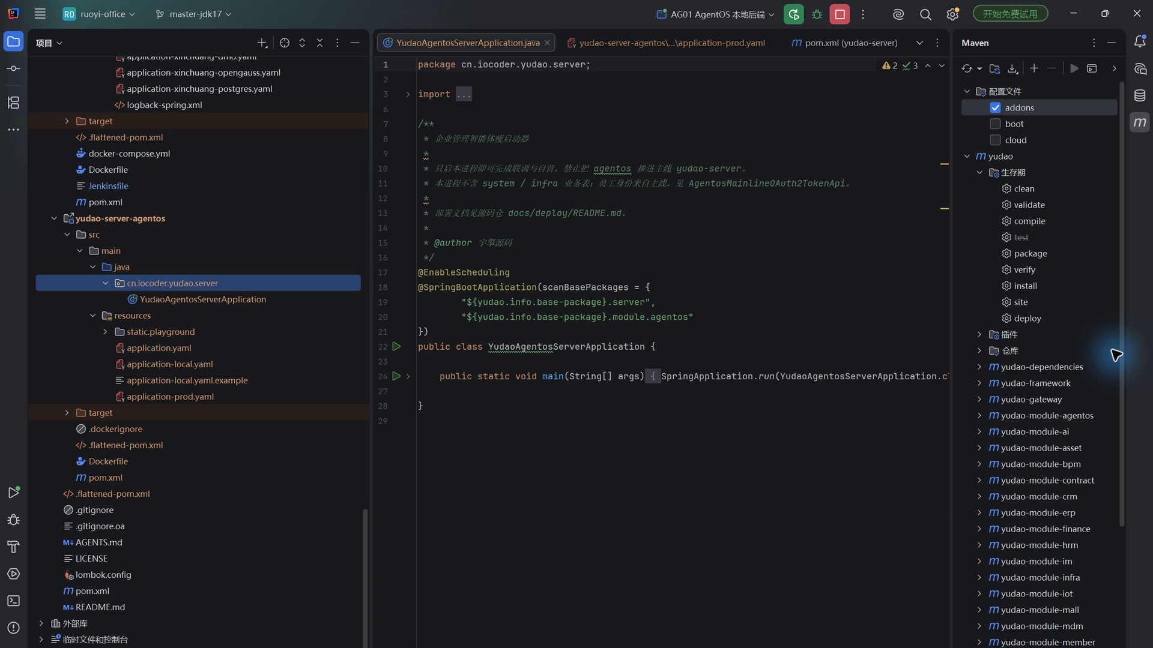Click the Reload Maven projects icon
This screenshot has height=648, width=1153.
coord(967,68)
